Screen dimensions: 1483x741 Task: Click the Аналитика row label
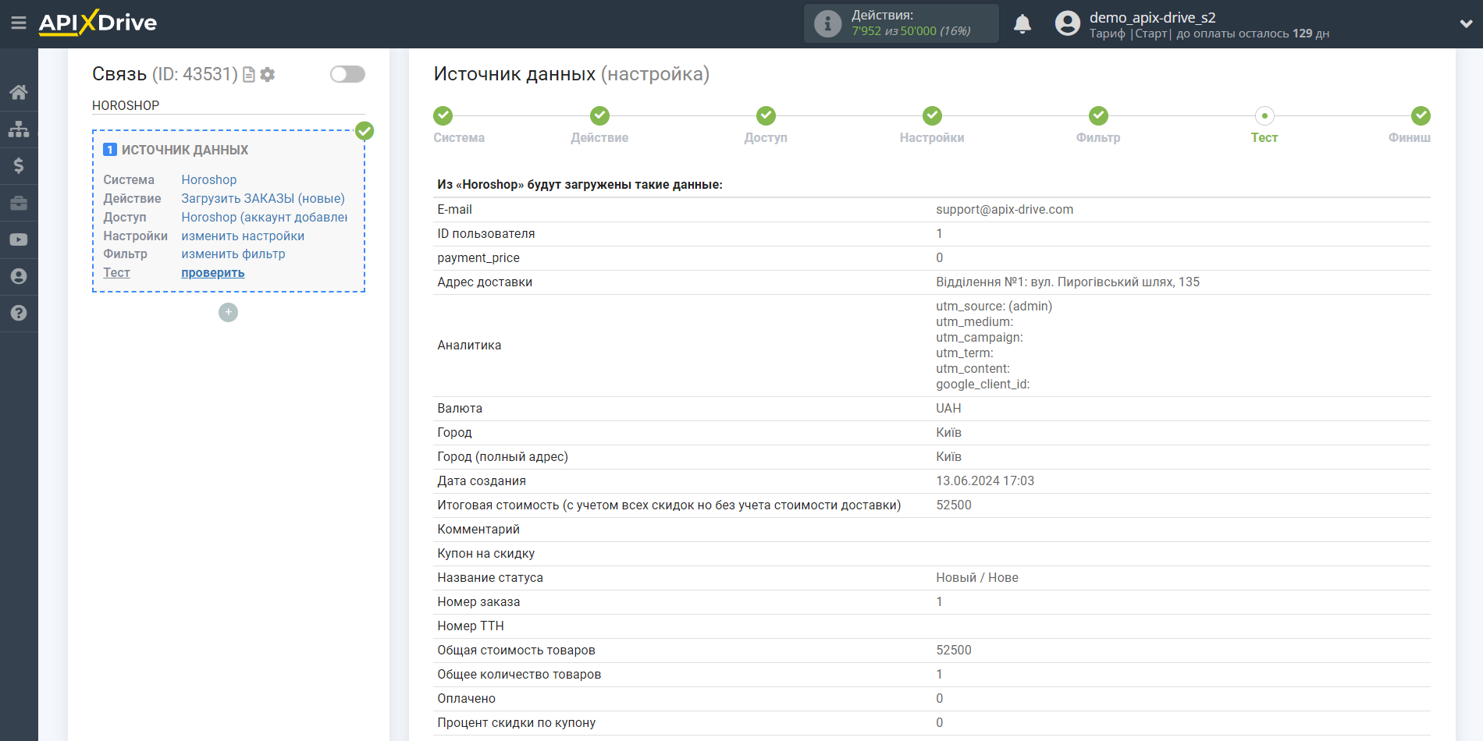(x=469, y=345)
